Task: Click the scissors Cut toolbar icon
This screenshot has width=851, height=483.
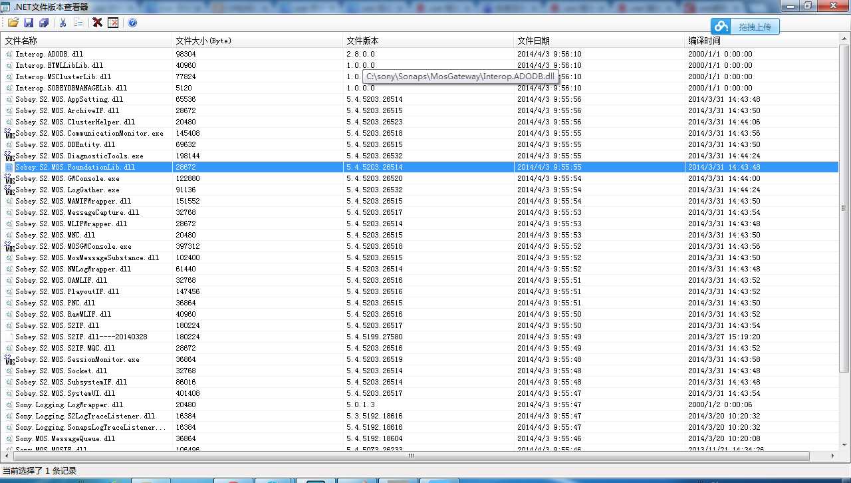Action: 62,23
